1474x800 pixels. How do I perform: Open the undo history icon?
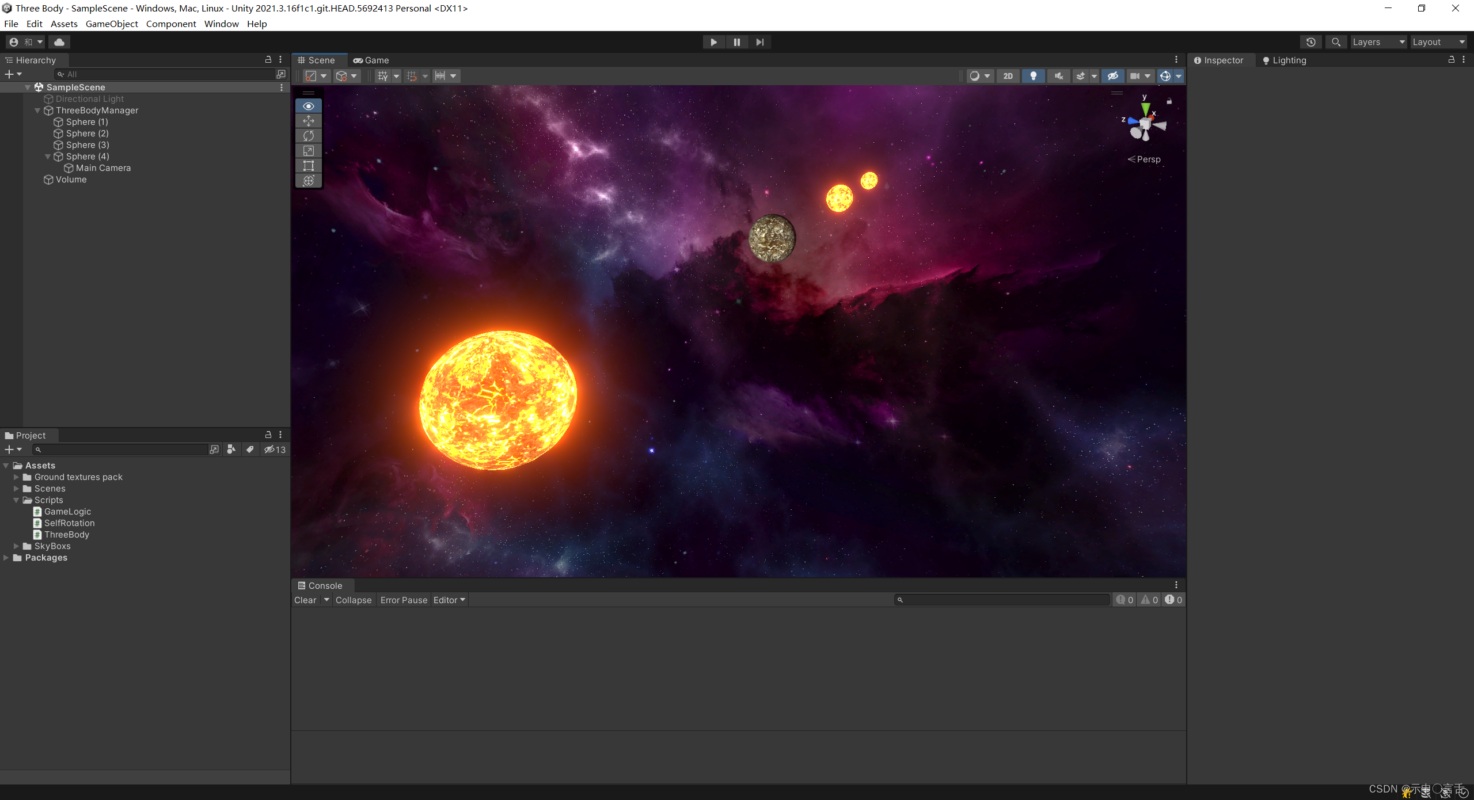pos(1311,42)
